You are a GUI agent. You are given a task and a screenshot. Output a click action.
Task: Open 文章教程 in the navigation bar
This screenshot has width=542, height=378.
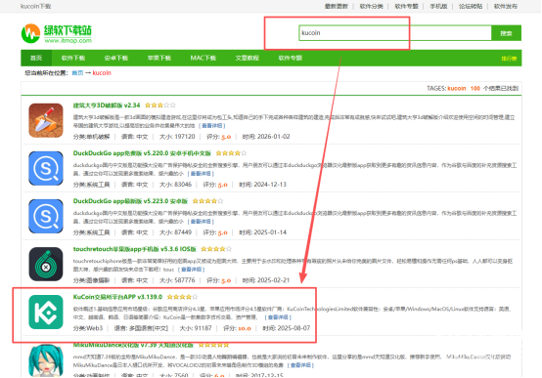[x=248, y=58]
